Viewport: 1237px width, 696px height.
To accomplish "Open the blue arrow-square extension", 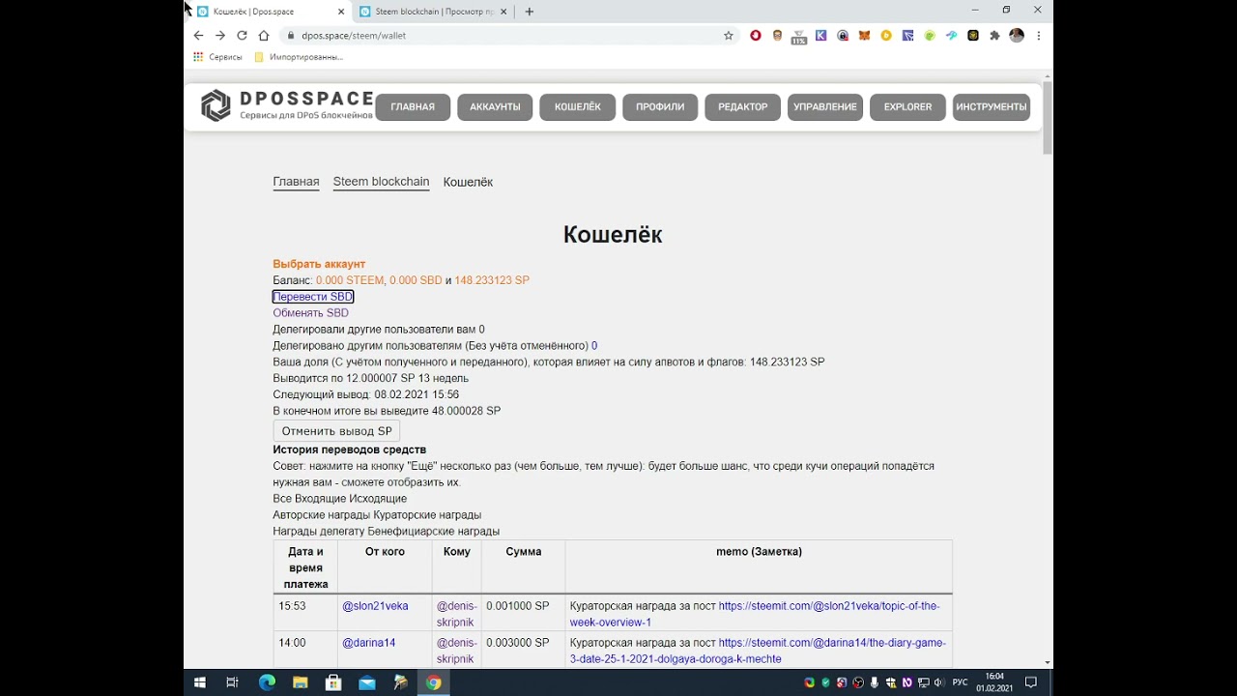I will click(x=908, y=36).
